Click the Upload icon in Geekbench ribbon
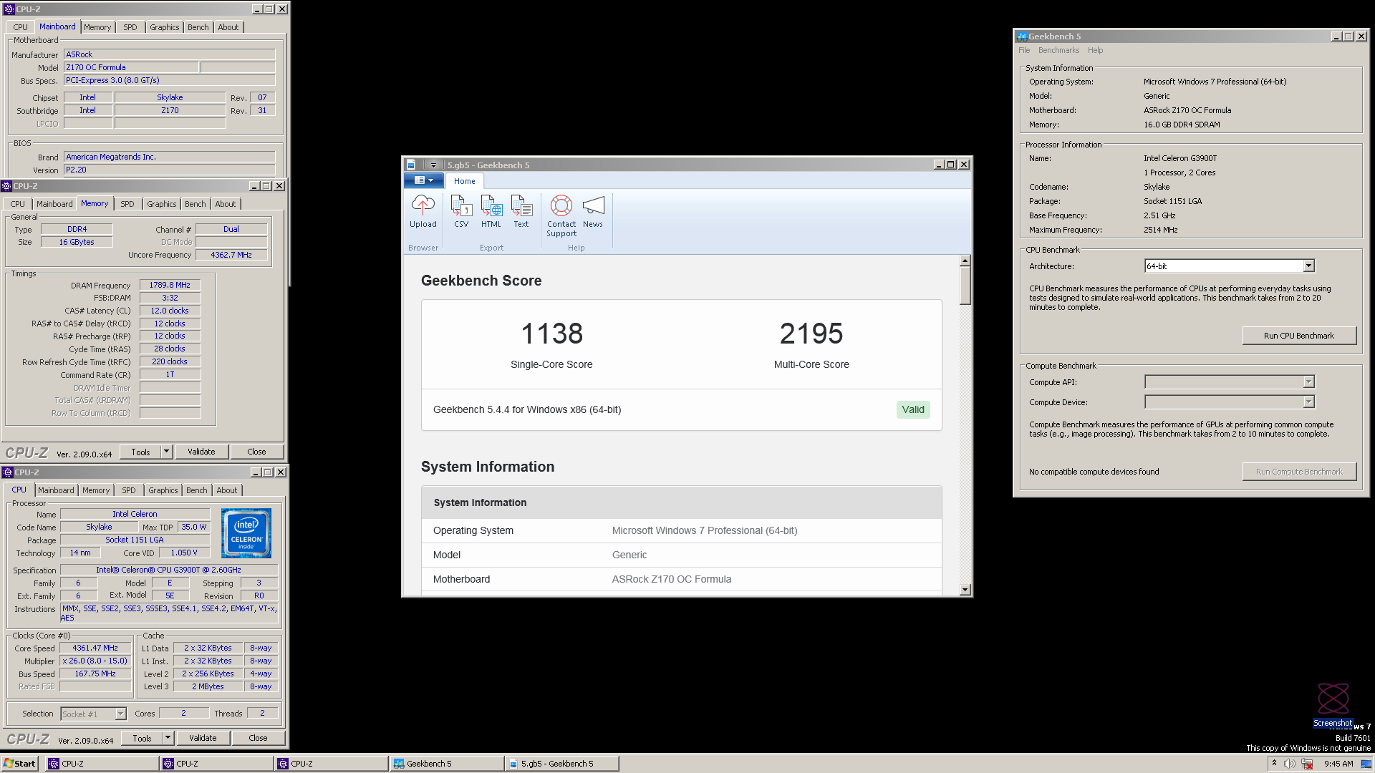Screen dimensions: 1375x773 (423, 212)
